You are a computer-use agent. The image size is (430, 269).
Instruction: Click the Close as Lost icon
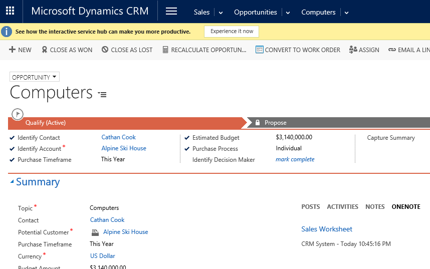click(105, 50)
